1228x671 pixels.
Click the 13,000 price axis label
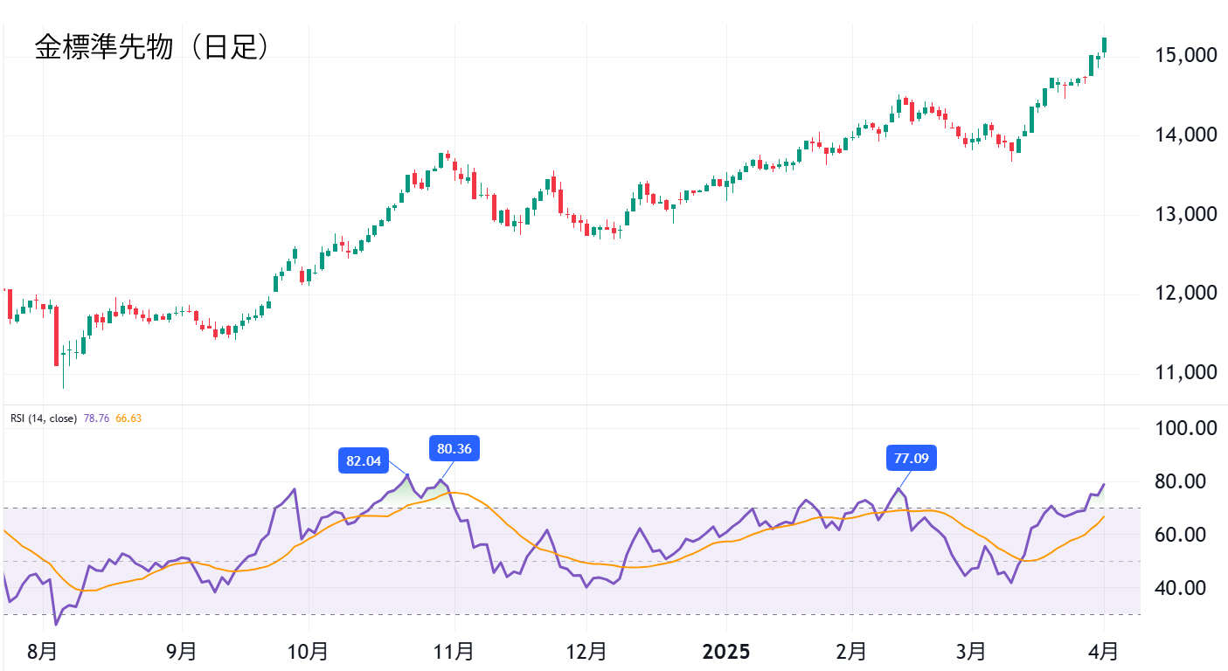(1181, 214)
